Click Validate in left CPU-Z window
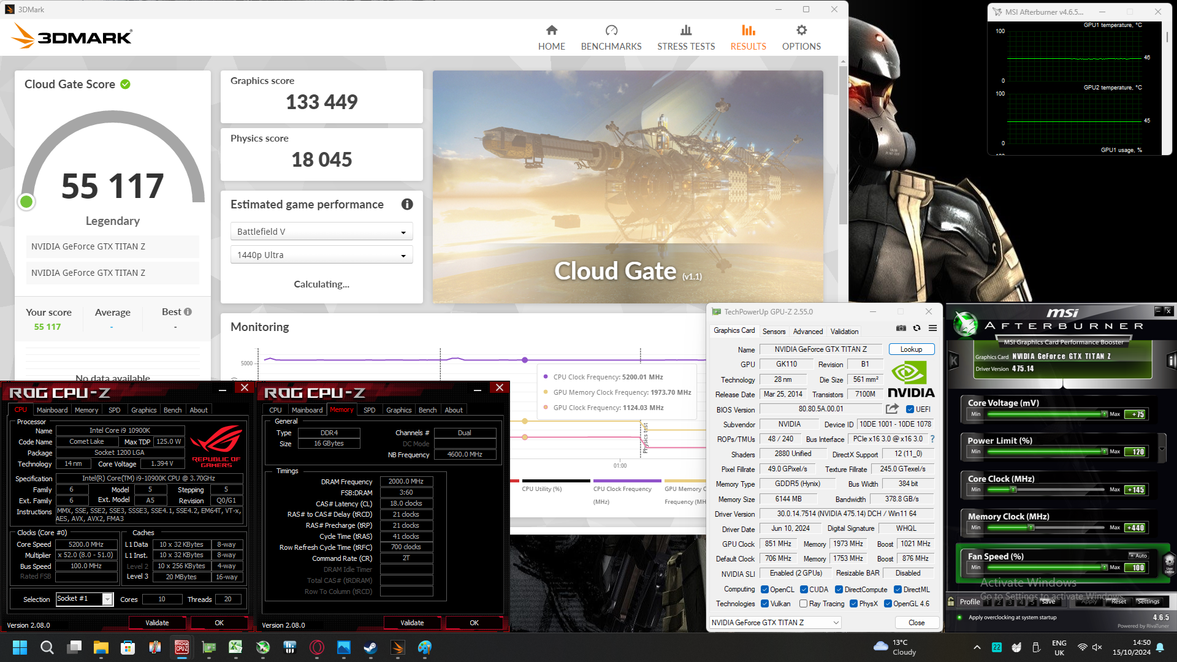The image size is (1177, 662). point(157,622)
